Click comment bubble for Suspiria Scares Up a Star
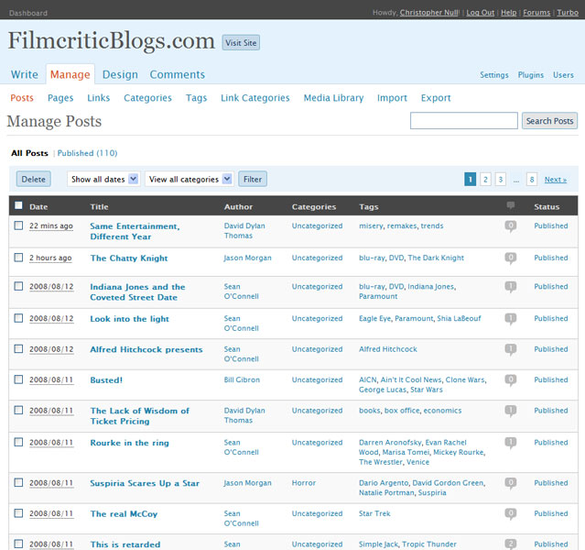The height and width of the screenshot is (550, 585). tap(511, 483)
